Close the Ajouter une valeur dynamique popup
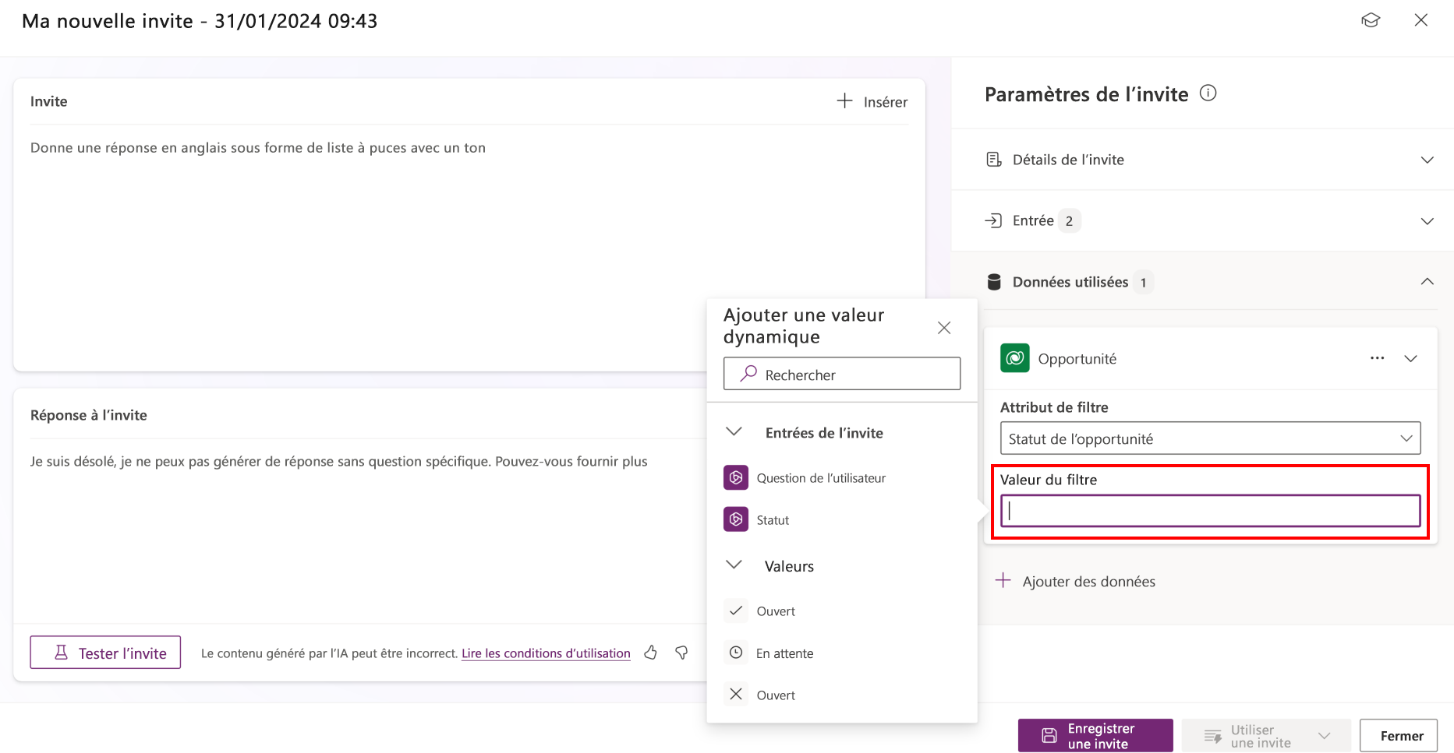 click(944, 328)
